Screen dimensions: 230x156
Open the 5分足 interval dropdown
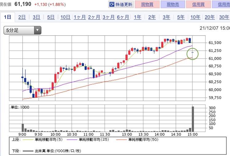pyautogui.click(x=22, y=30)
